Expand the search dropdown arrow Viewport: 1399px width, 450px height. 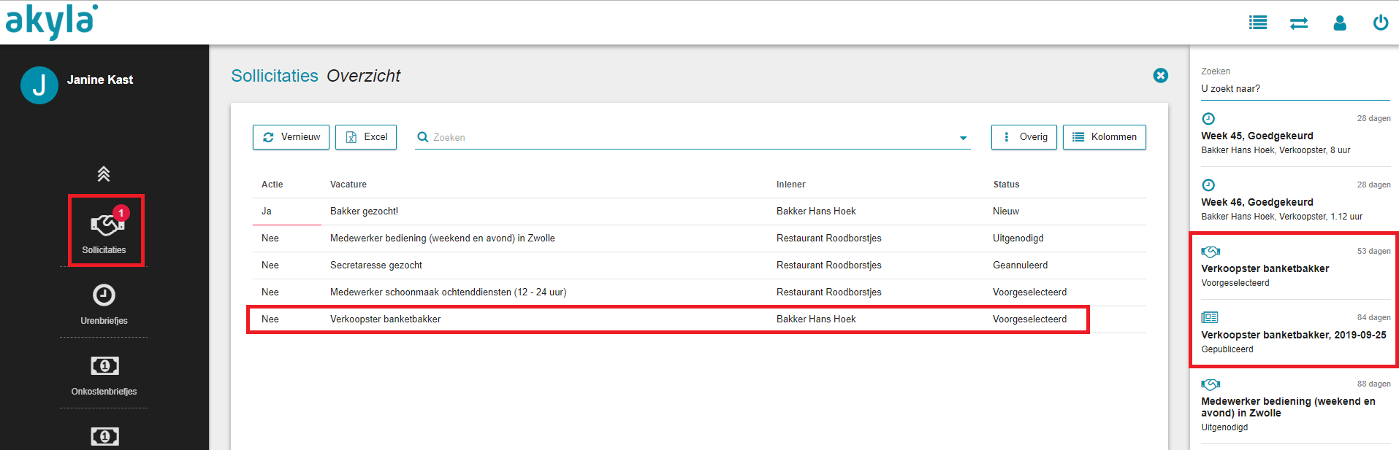[x=963, y=138]
